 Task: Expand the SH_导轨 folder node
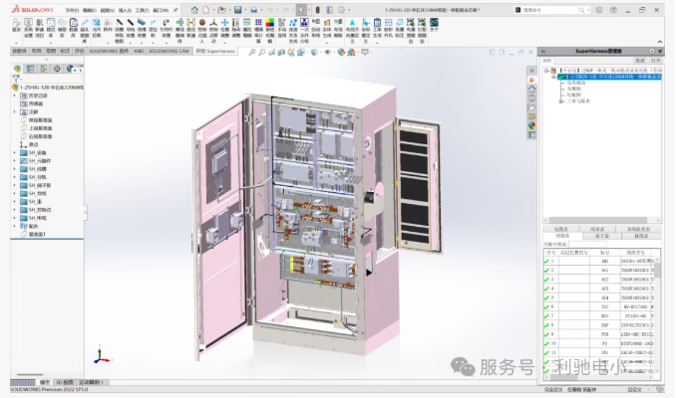[x=15, y=177]
